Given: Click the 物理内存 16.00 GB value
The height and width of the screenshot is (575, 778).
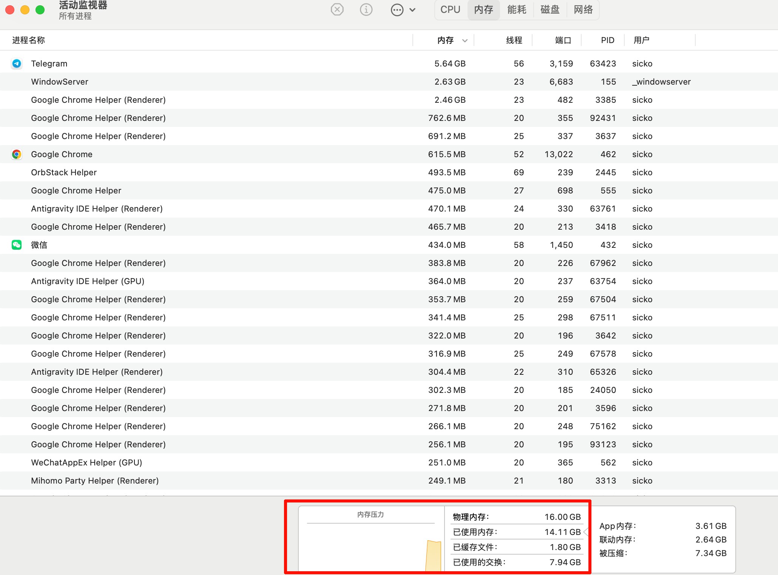Looking at the screenshot, I should coord(563,517).
